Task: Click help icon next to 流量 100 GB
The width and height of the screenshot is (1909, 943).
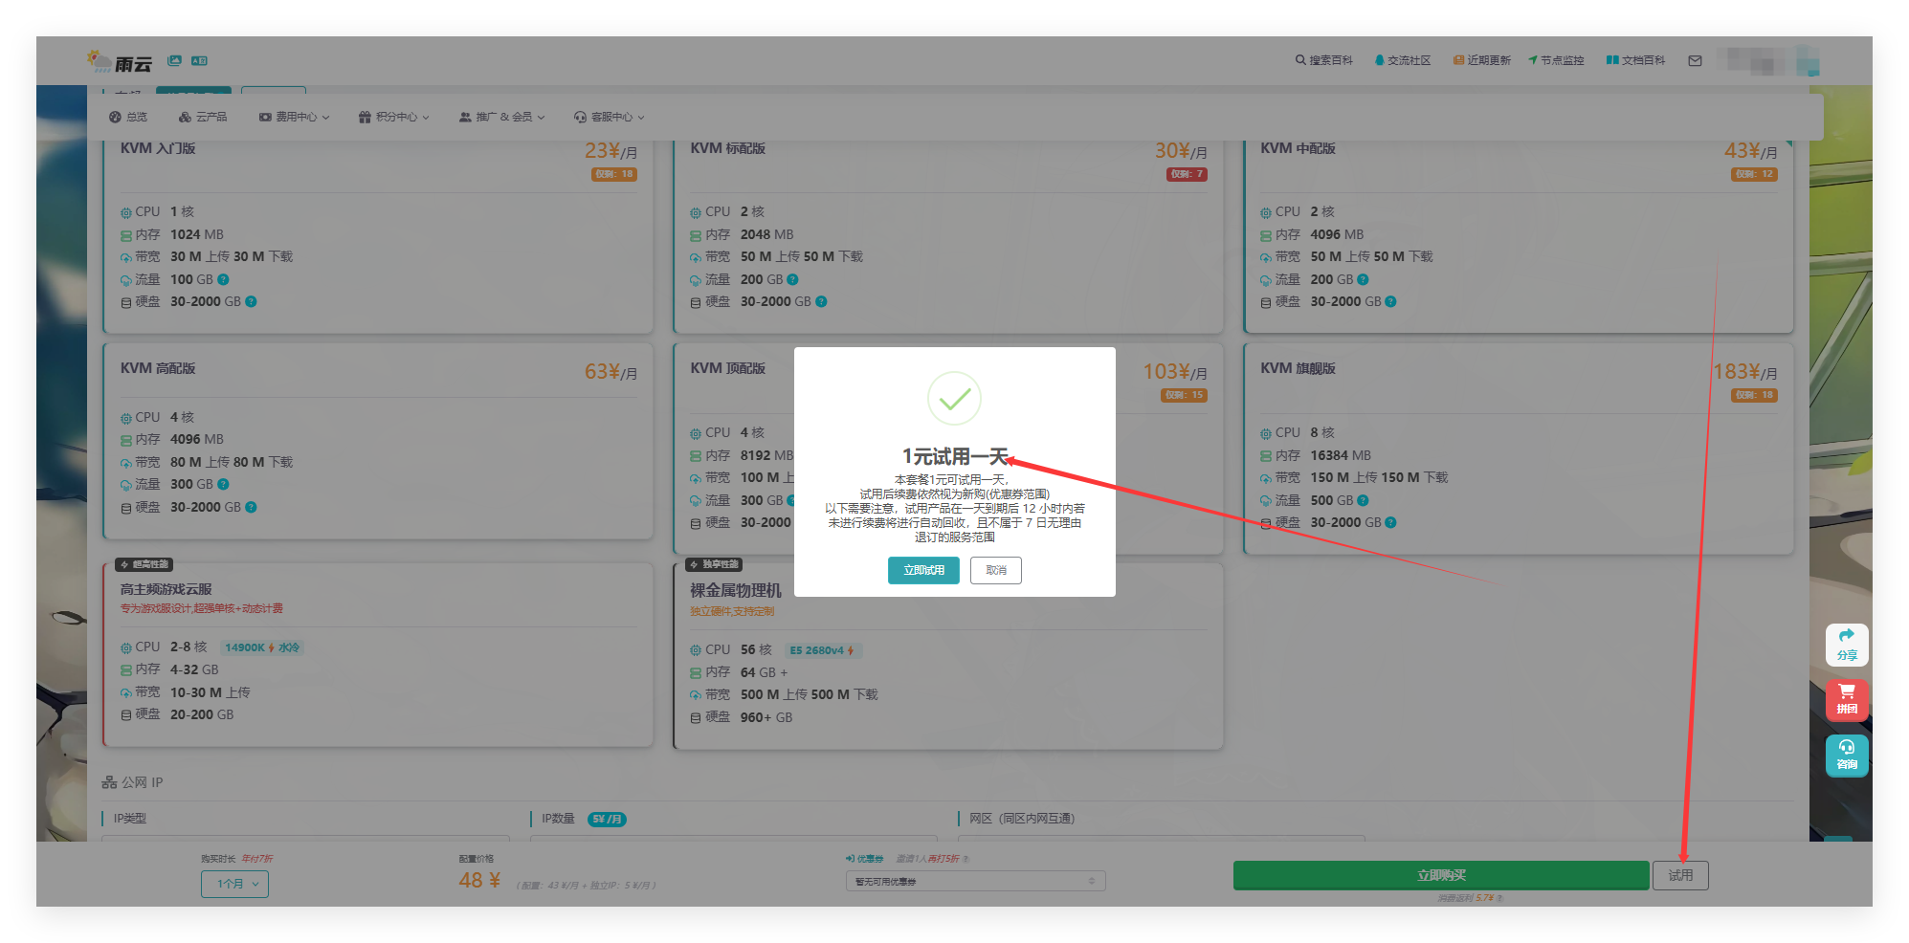Action: 224,279
